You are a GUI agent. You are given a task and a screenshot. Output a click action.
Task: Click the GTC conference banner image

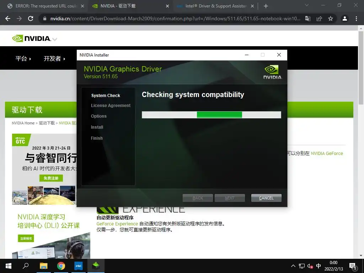click(x=44, y=169)
